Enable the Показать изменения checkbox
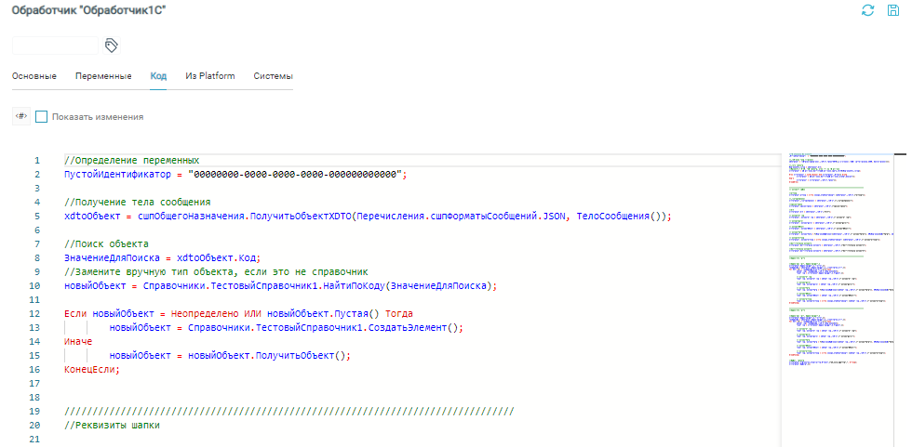Screen dimensions: 912x447 click(42, 117)
